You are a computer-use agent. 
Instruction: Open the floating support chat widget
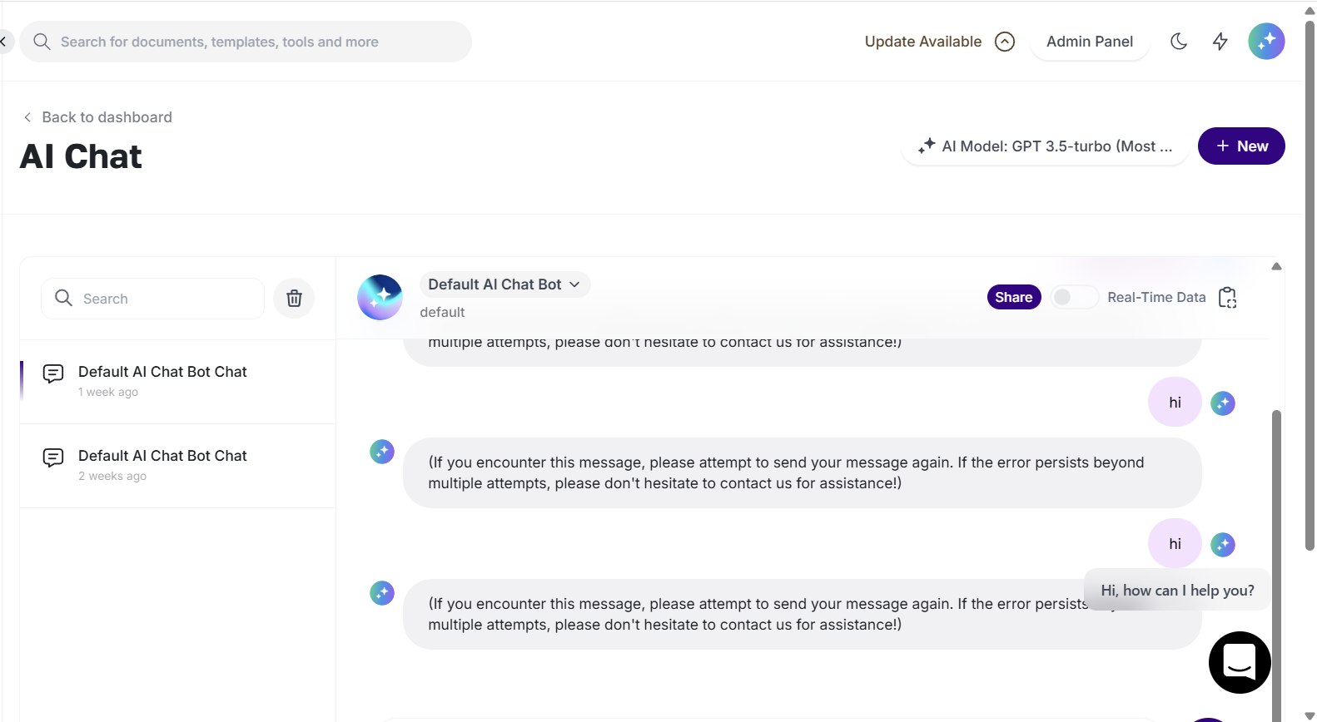click(1239, 662)
